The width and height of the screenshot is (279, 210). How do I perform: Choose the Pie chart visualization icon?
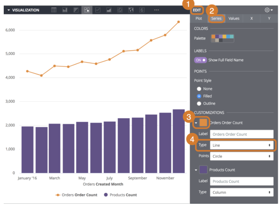click(120, 10)
